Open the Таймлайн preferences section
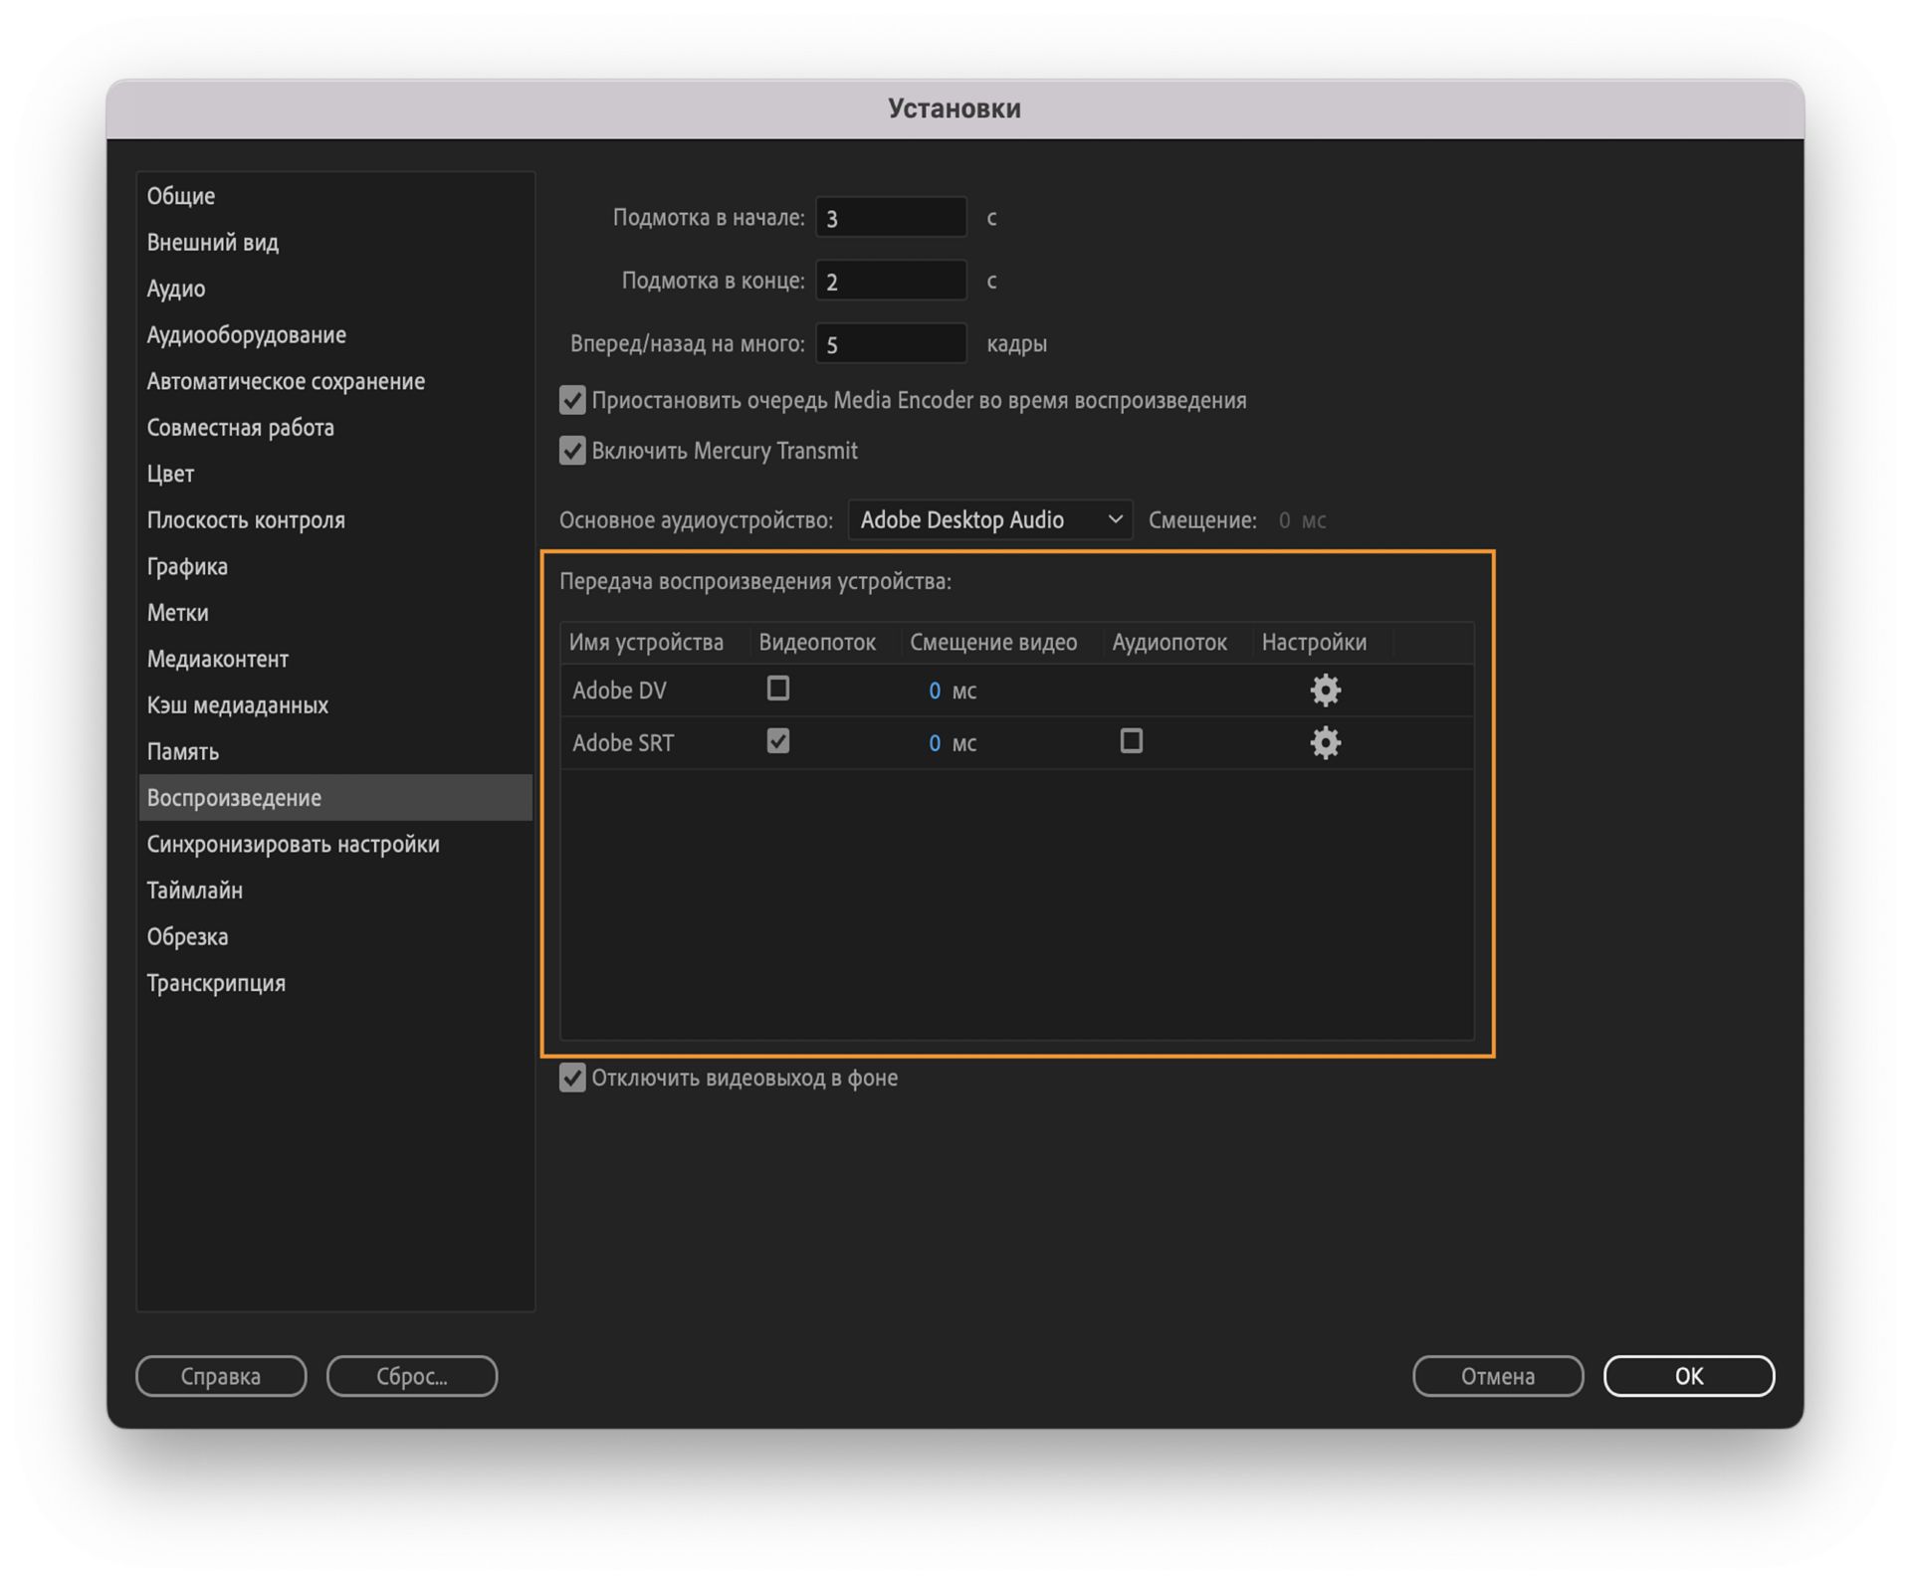 [195, 891]
